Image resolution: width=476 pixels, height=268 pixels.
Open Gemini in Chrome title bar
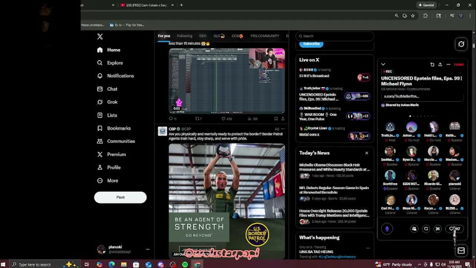click(426, 5)
